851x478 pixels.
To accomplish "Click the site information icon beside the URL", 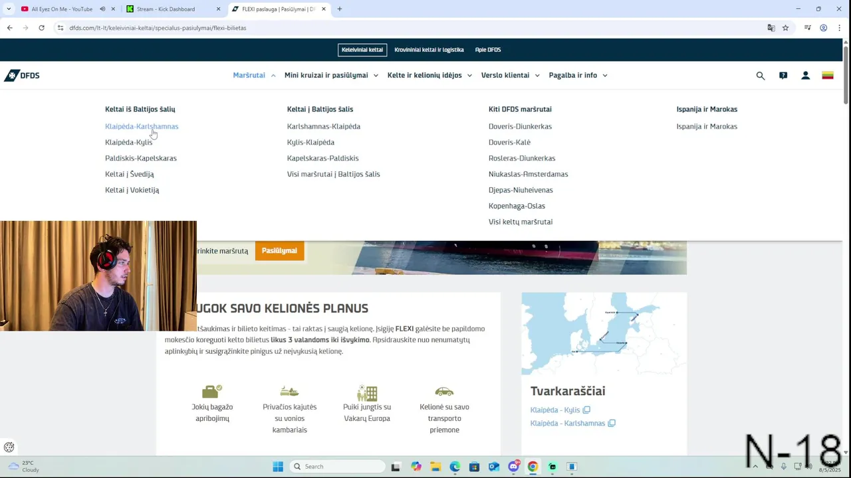I will click(61, 28).
